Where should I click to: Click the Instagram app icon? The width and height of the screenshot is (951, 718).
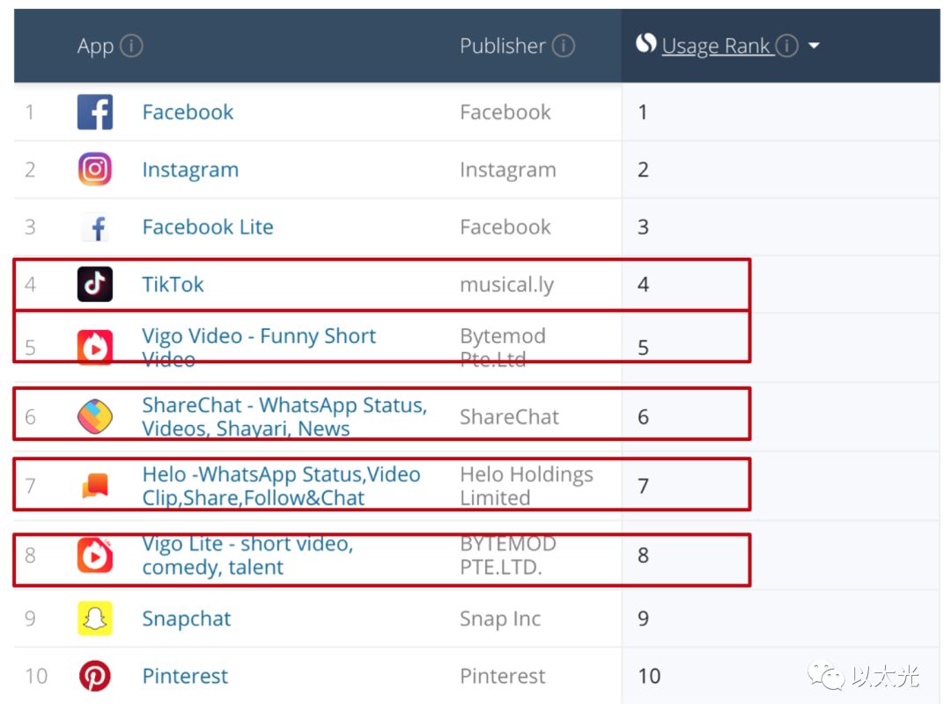click(x=94, y=169)
